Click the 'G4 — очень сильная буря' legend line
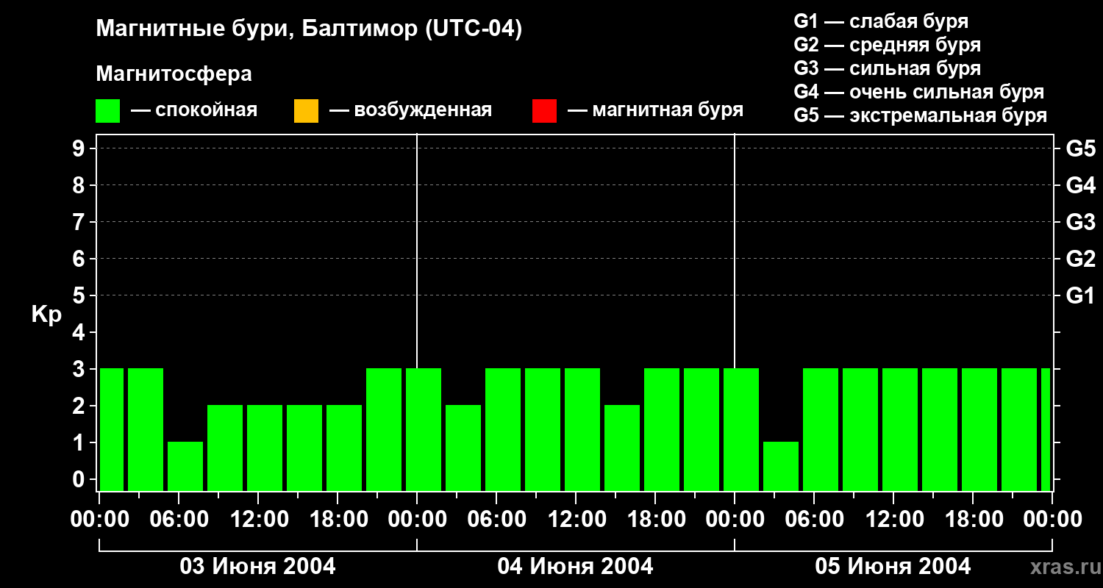This screenshot has height=588, width=1103. coord(919,92)
